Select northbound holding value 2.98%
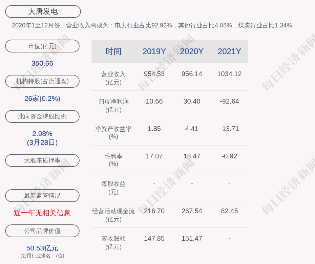The image size is (315, 264). coord(42,134)
